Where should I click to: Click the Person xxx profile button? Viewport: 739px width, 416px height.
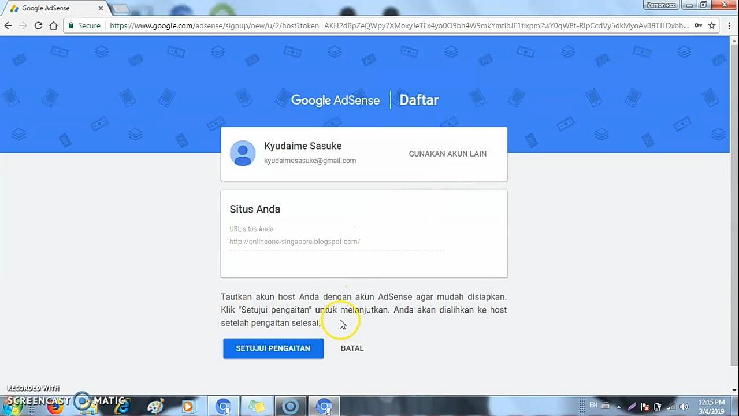(661, 5)
